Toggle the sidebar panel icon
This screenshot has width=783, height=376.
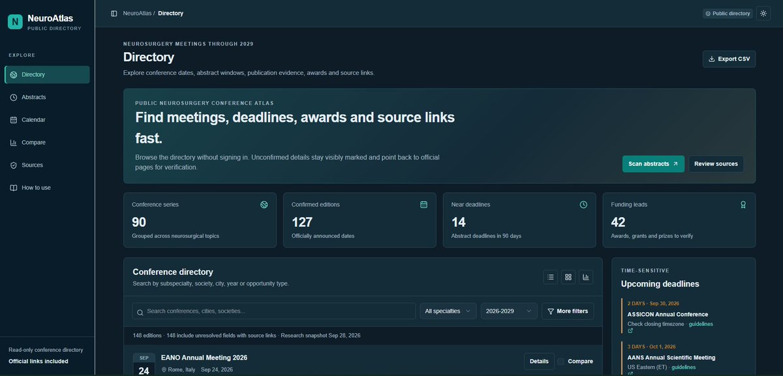[114, 13]
